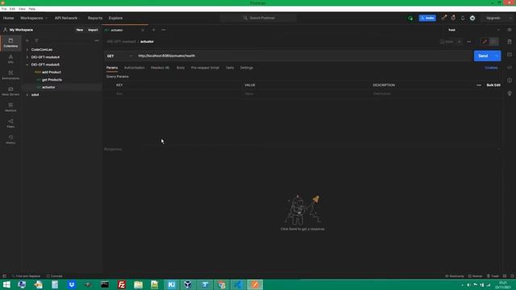The width and height of the screenshot is (516, 290).
Task: Open the Collections sidebar panel
Action: click(x=10, y=43)
